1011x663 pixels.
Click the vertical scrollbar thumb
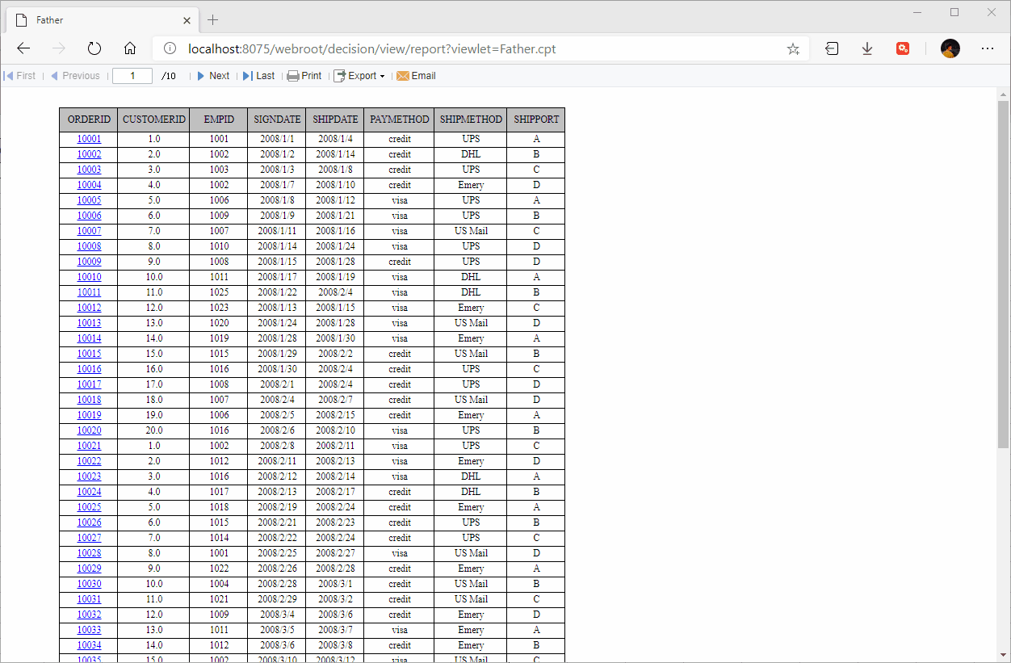coord(1004,275)
